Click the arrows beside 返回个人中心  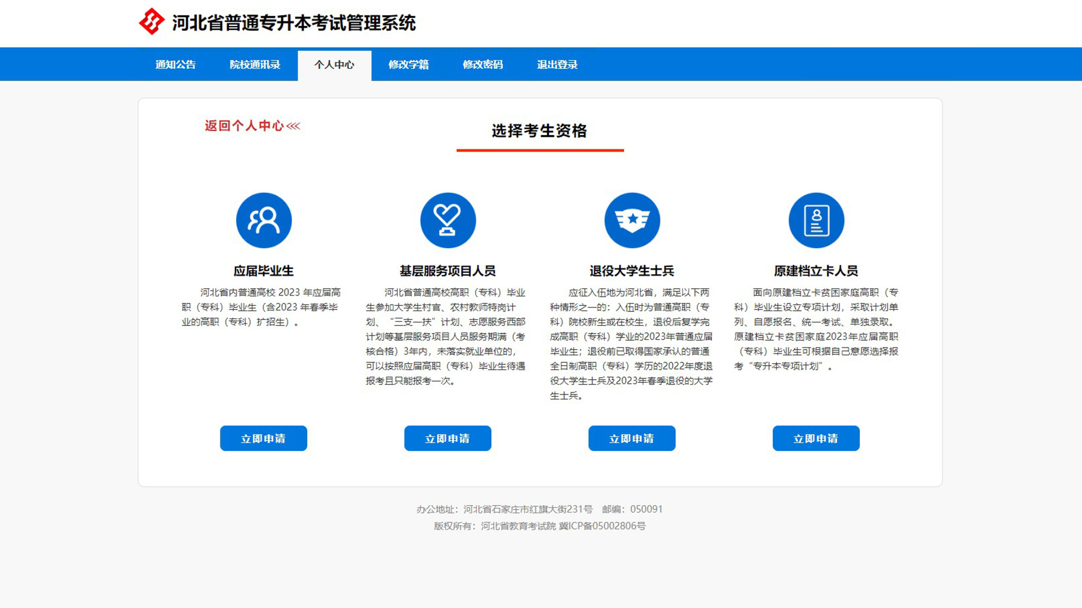pyautogui.click(x=294, y=126)
